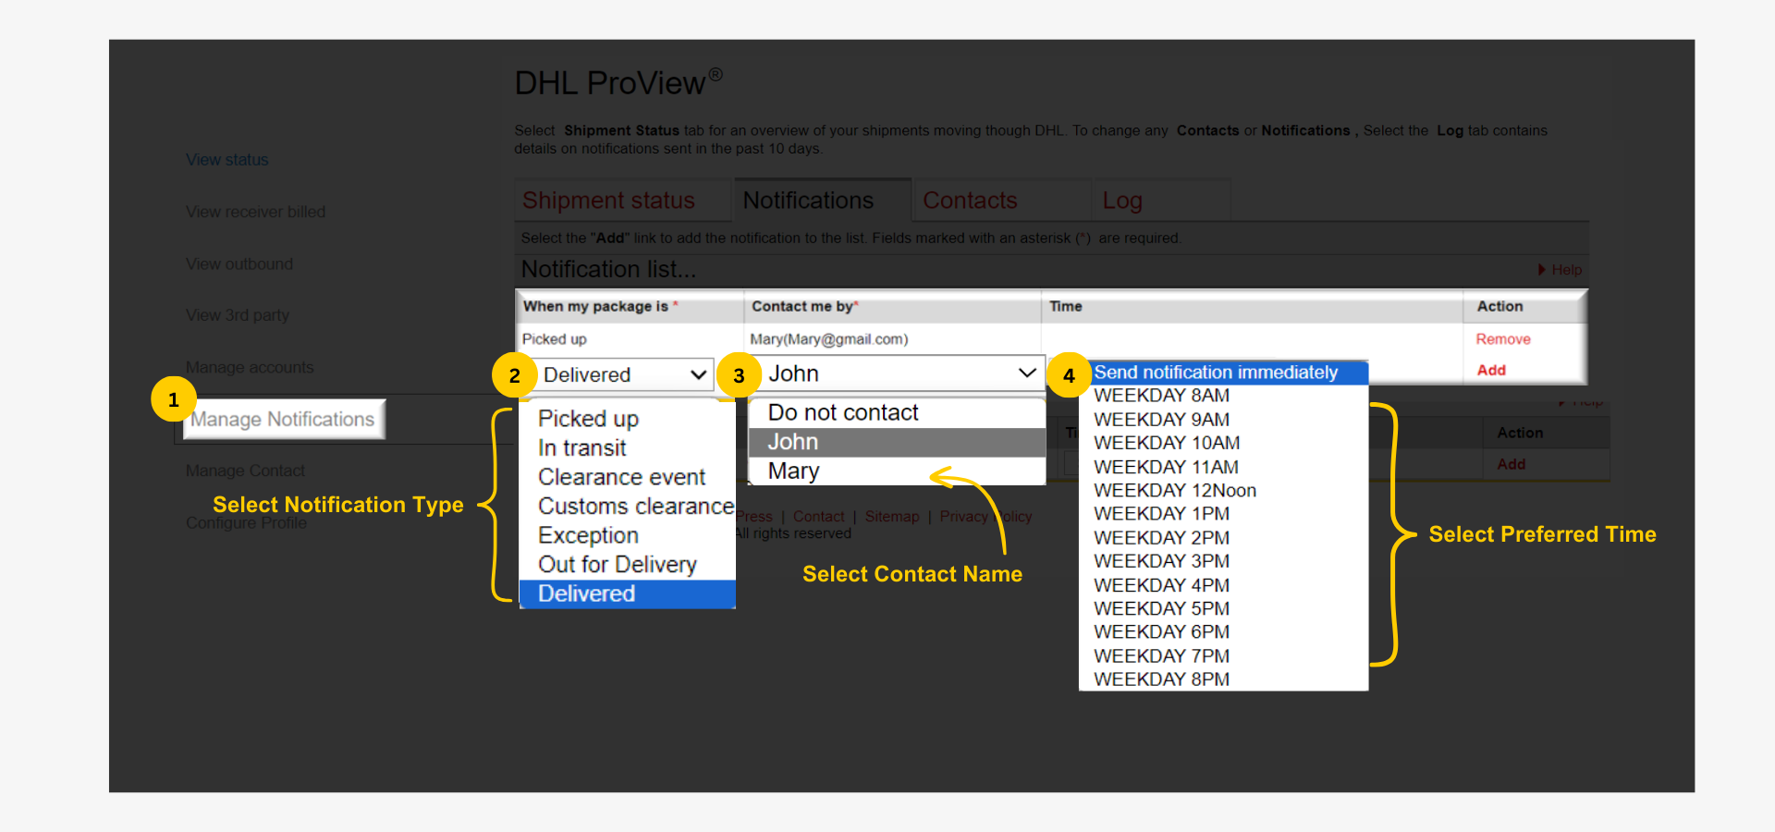
Task: Select WEEKDAY 1PM time option
Action: [x=1224, y=514]
